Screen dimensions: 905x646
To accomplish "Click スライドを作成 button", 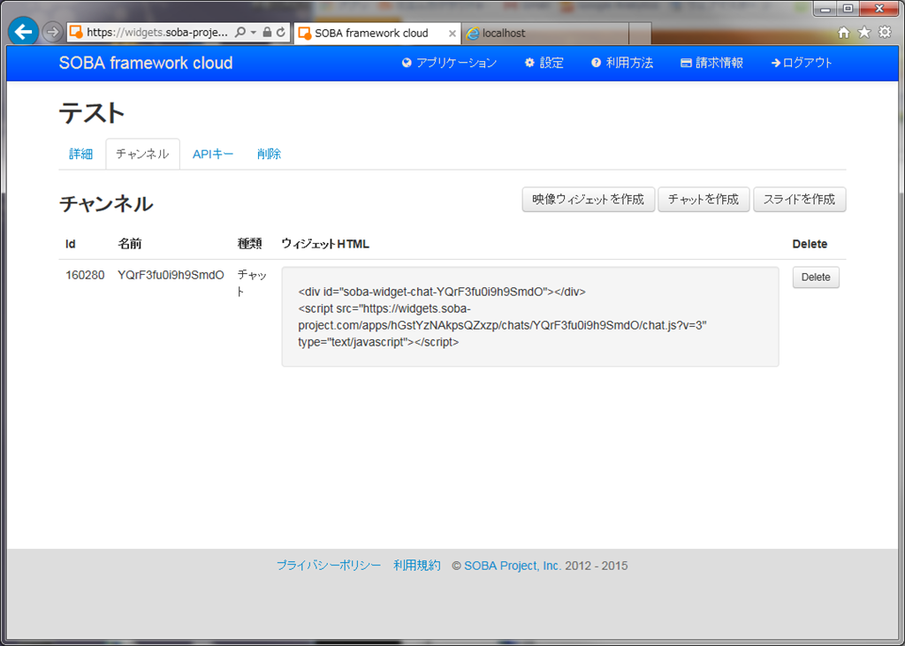I will tap(799, 200).
